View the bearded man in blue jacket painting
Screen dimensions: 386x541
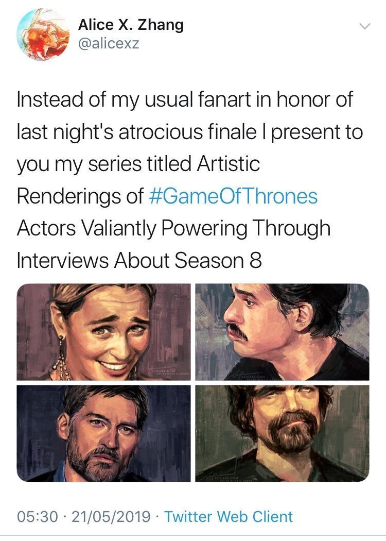(103, 433)
